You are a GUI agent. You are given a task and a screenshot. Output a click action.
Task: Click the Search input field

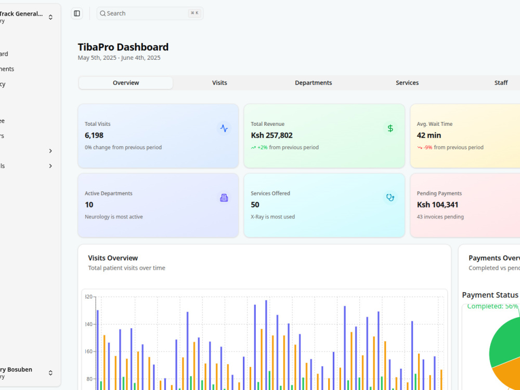pos(150,14)
